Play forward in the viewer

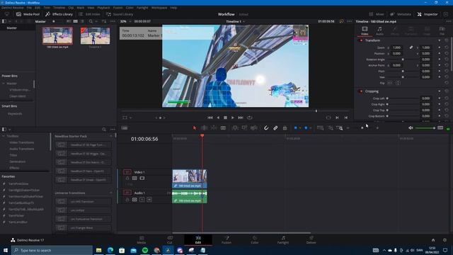(x=233, y=118)
